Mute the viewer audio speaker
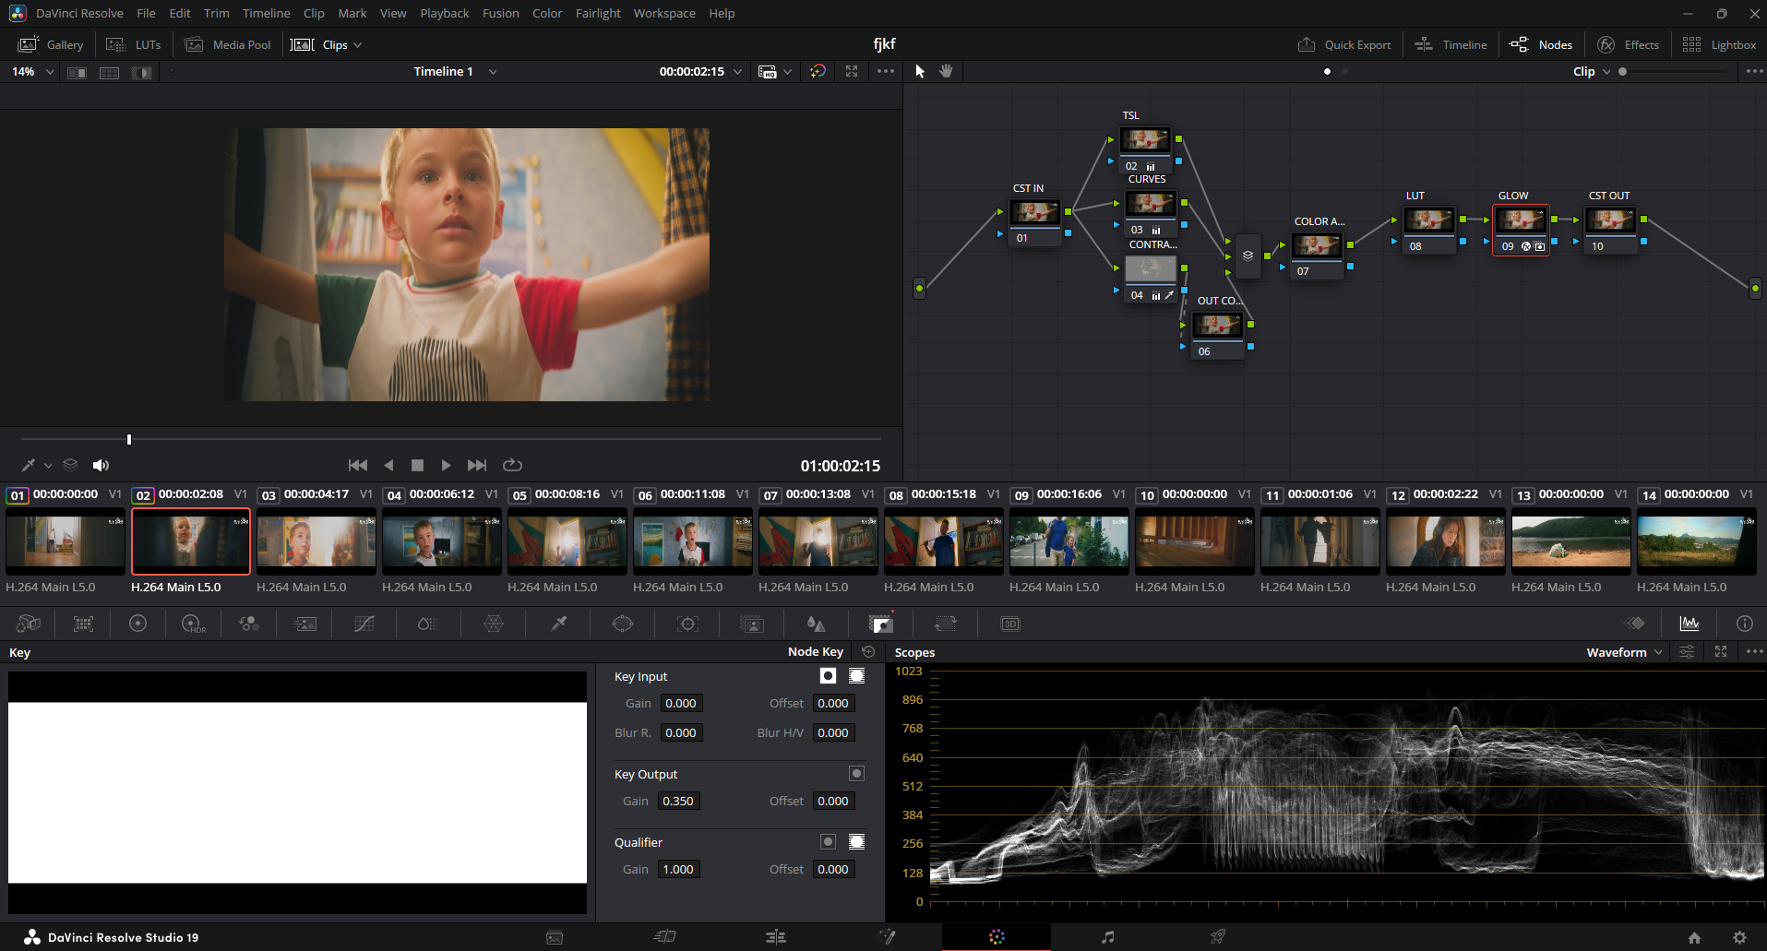The width and height of the screenshot is (1767, 951). tap(101, 466)
